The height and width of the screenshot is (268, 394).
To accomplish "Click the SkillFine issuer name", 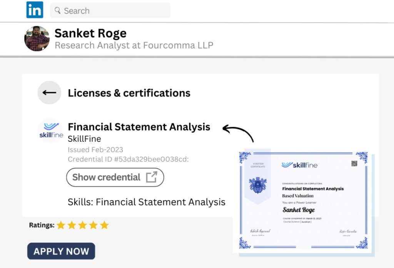I will tap(84, 139).
